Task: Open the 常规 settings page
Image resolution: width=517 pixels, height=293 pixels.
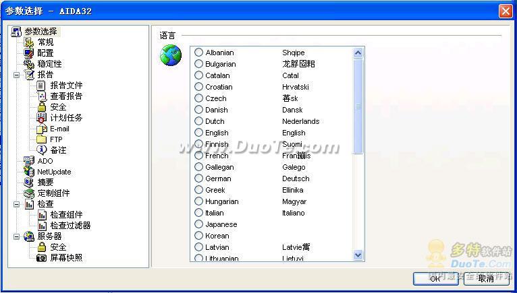Action: click(x=45, y=42)
